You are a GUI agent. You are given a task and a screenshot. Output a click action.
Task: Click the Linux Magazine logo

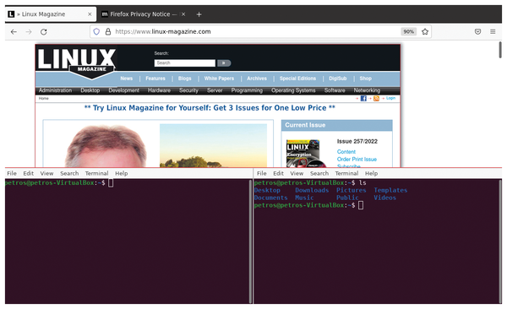pyautogui.click(x=76, y=63)
